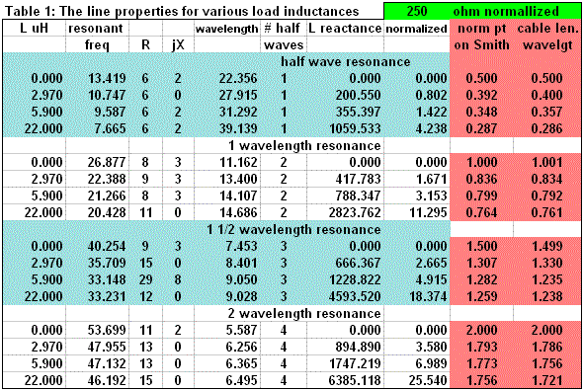Click the L reactance value 2823.762

tap(355, 213)
